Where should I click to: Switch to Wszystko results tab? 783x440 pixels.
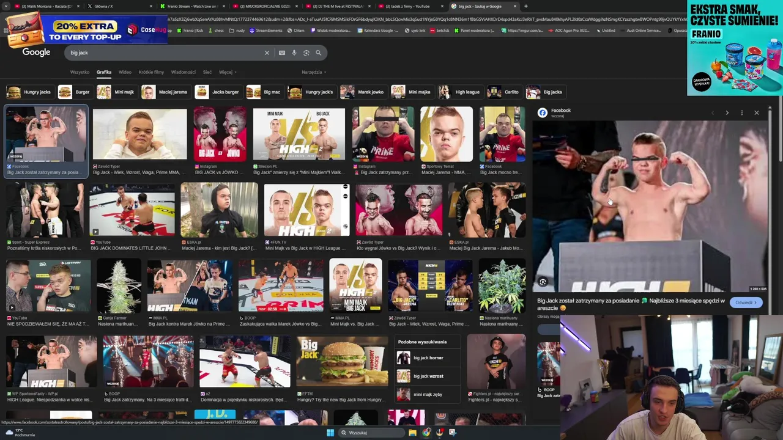click(80, 72)
